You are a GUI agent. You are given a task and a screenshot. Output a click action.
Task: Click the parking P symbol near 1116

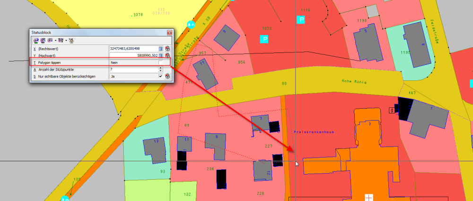[x=300, y=19]
